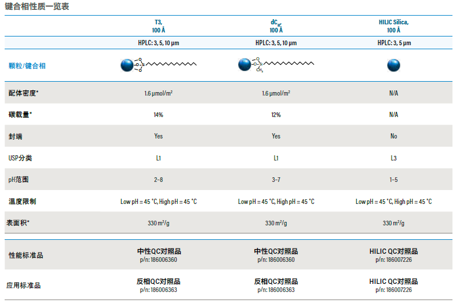Select the title 键合相性质一览表
The width and height of the screenshot is (460, 303).
tap(37, 6)
